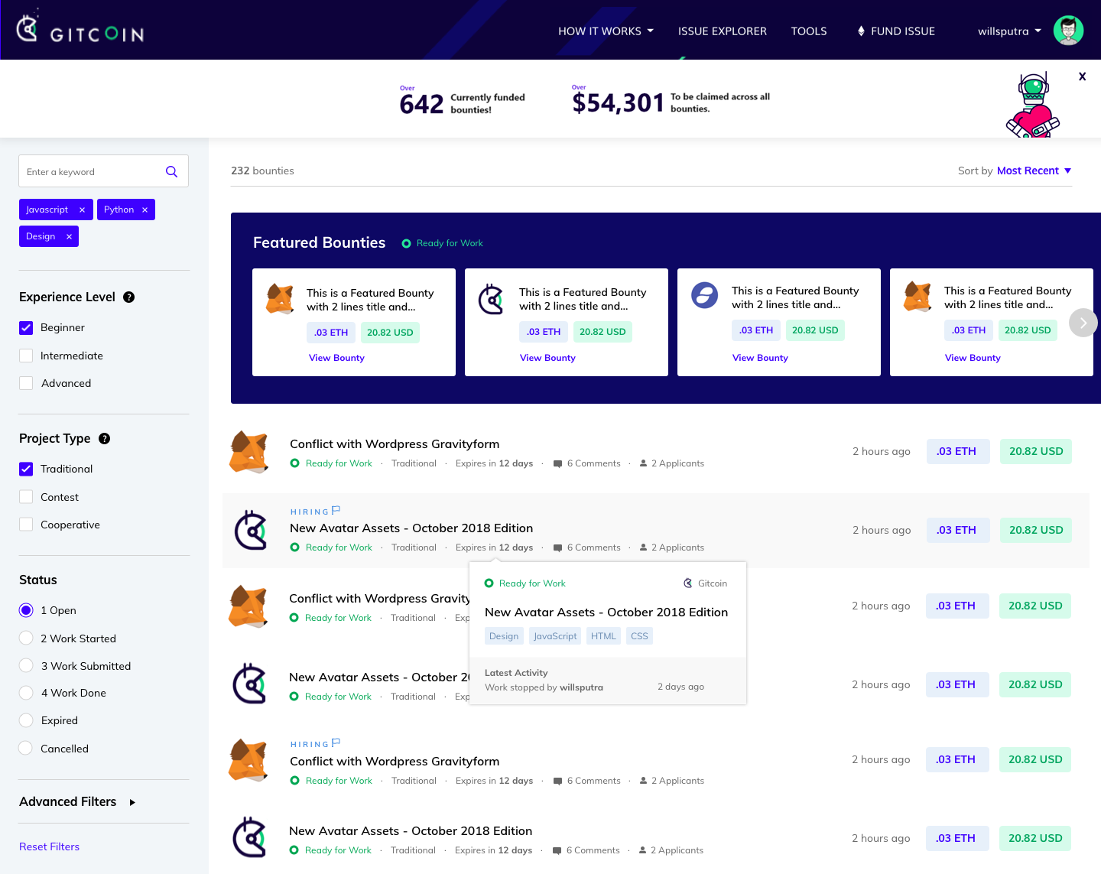Image resolution: width=1101 pixels, height=874 pixels.
Task: Click the robot heart mascot illustration
Action: (1033, 106)
